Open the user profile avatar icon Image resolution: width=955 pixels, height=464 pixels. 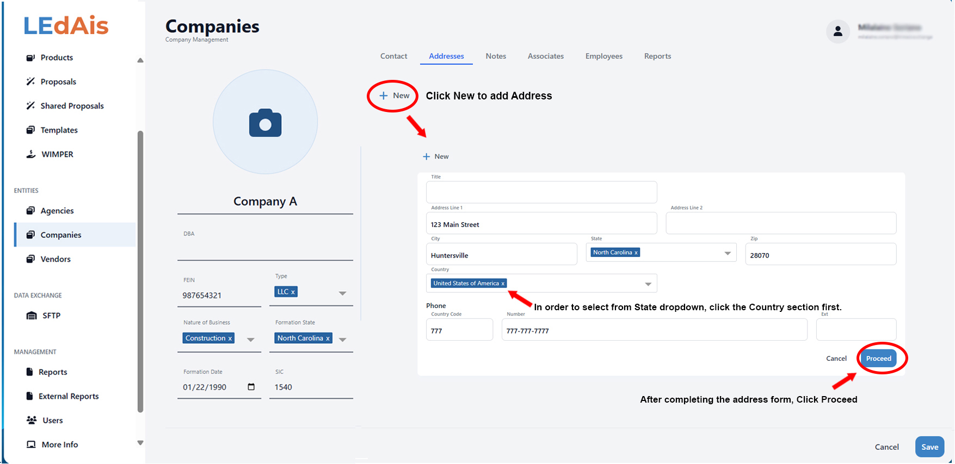click(838, 32)
